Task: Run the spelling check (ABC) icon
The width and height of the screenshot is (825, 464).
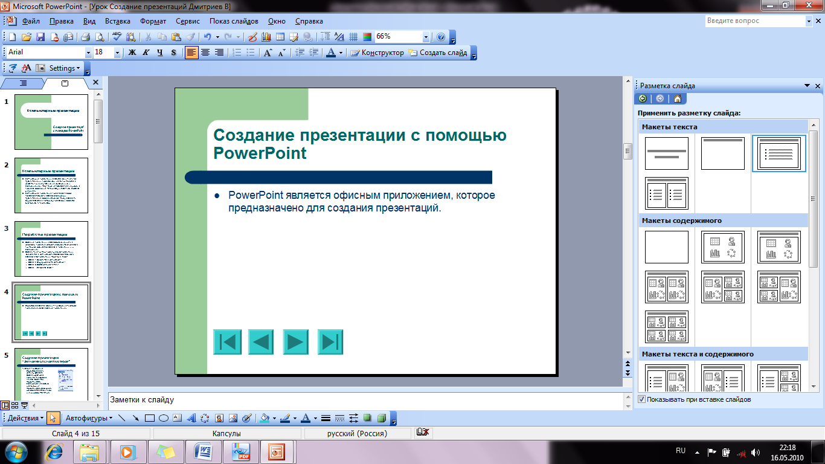Action: click(x=117, y=37)
